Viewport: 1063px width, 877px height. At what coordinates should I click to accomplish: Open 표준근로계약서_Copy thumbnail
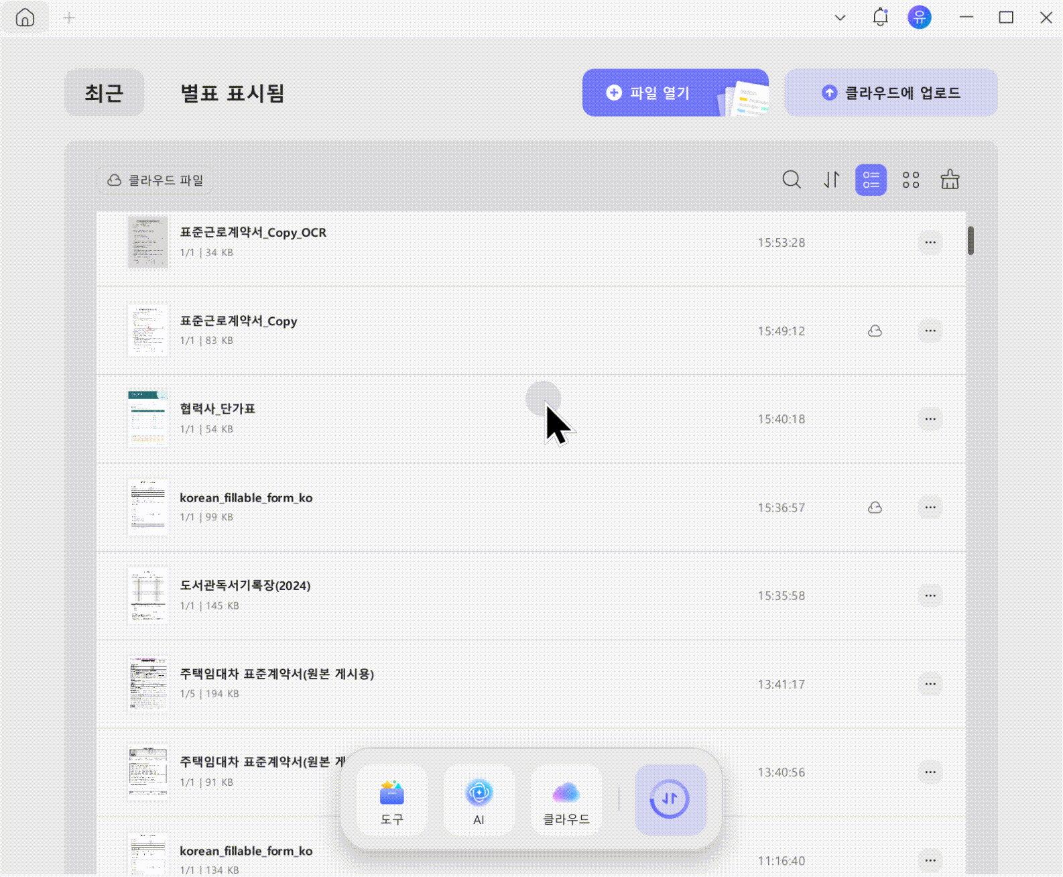147,331
